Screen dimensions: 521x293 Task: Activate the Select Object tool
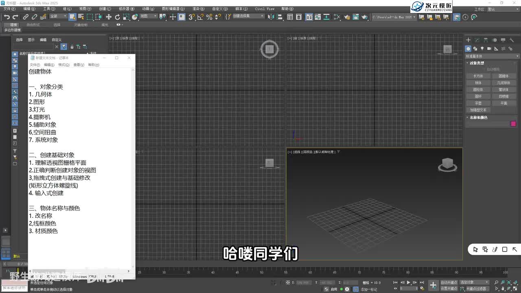72,17
